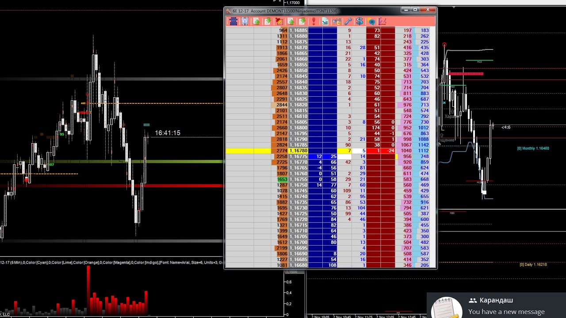
Task: Click the cups with padlock toolbar icon
Action: [337, 21]
